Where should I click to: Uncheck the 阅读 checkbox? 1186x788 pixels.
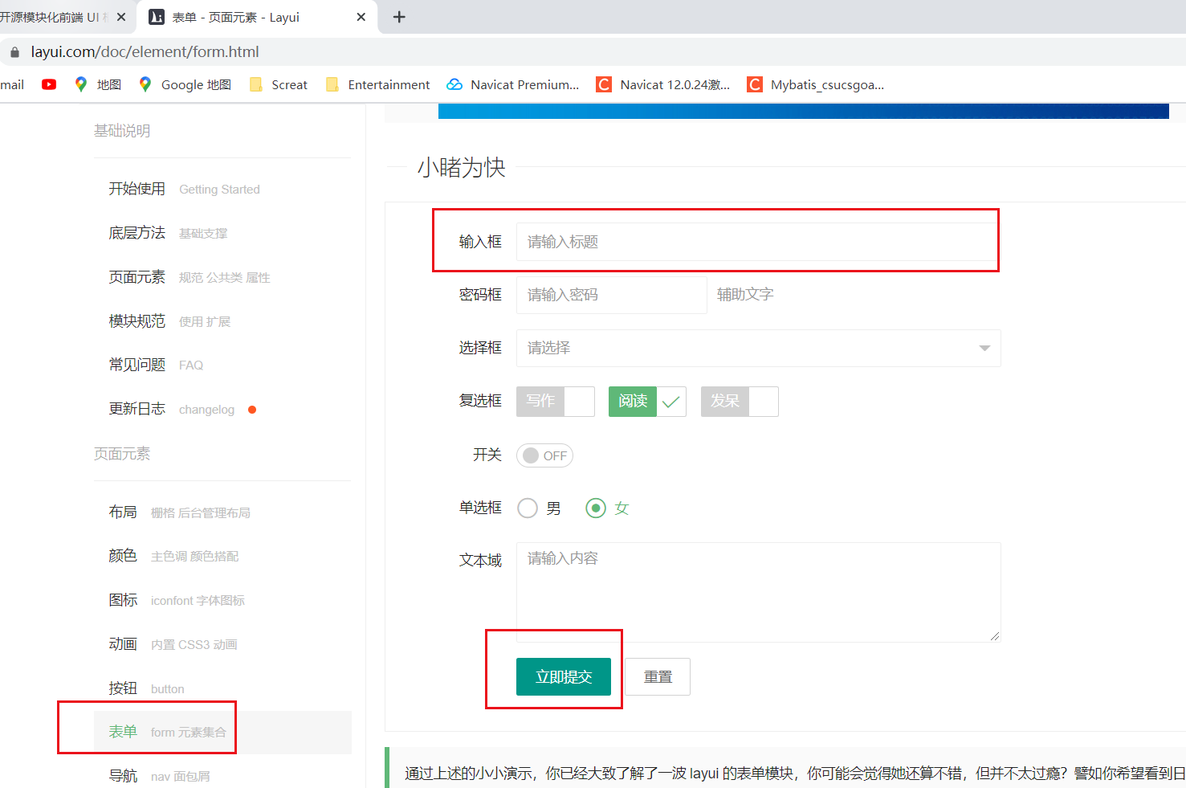(x=647, y=401)
